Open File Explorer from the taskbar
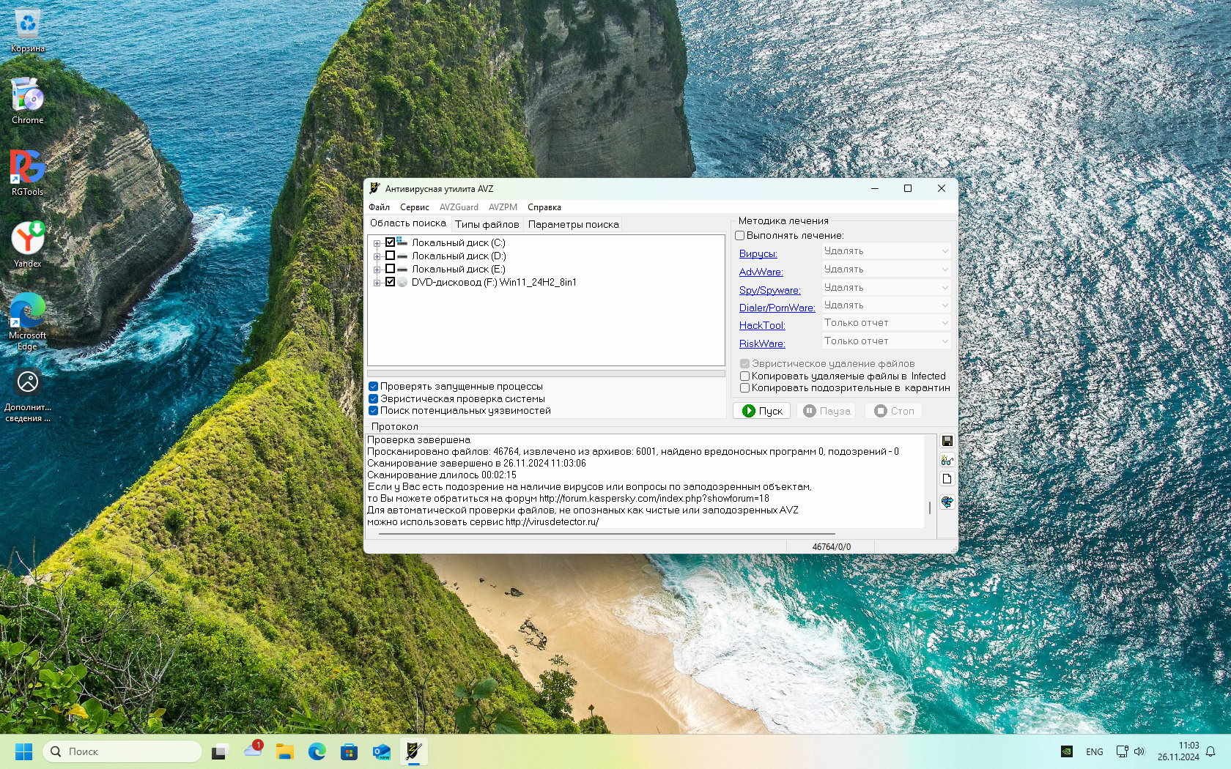 (x=284, y=751)
